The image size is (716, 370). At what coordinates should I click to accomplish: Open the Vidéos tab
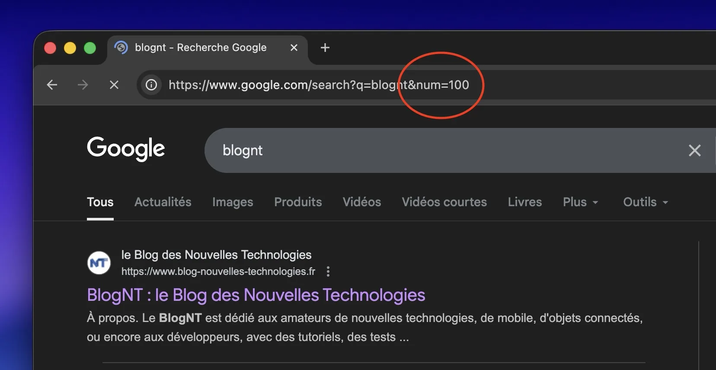click(362, 202)
